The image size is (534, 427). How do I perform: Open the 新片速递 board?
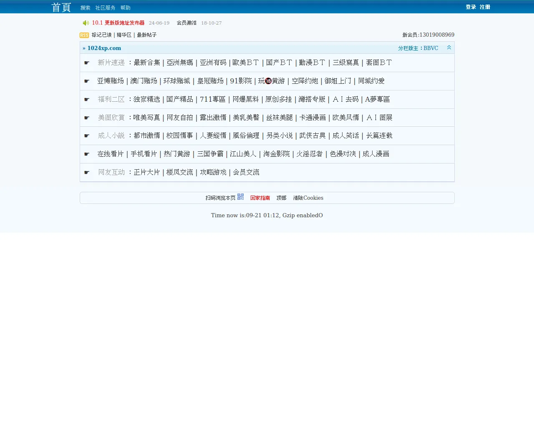coord(111,63)
